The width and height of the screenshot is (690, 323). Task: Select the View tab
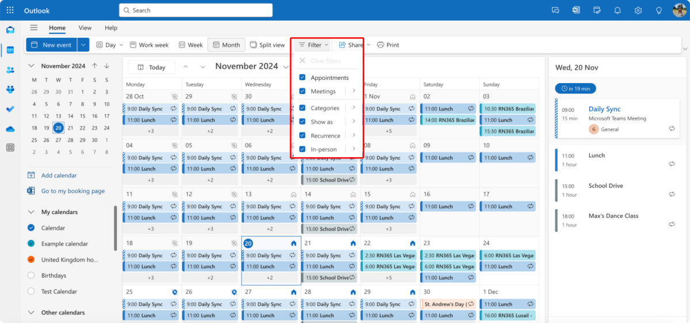(x=85, y=28)
